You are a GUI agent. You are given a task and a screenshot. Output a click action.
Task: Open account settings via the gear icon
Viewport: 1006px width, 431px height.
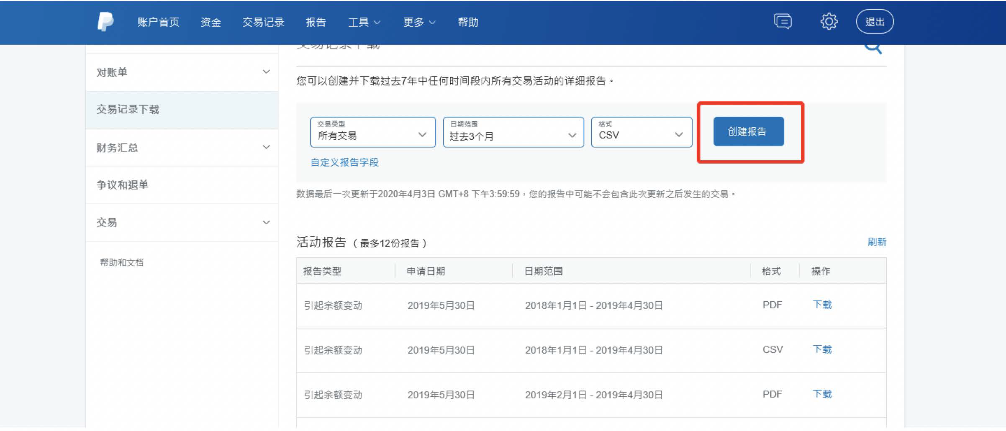[828, 21]
